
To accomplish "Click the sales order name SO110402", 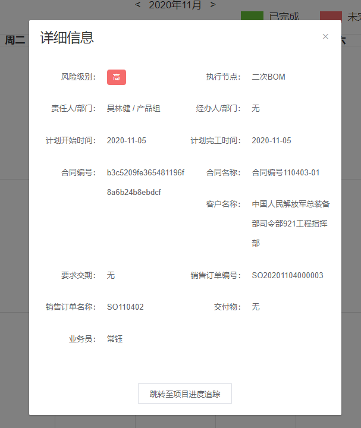I will tap(125, 307).
